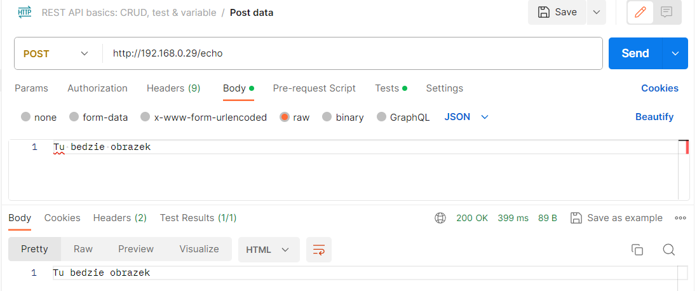Click the globe network icon
Image resolution: width=697 pixels, height=291 pixels.
tap(440, 218)
